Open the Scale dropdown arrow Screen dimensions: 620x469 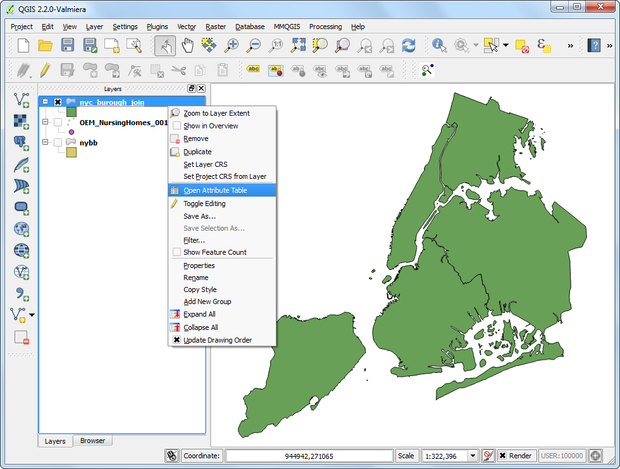(x=473, y=456)
